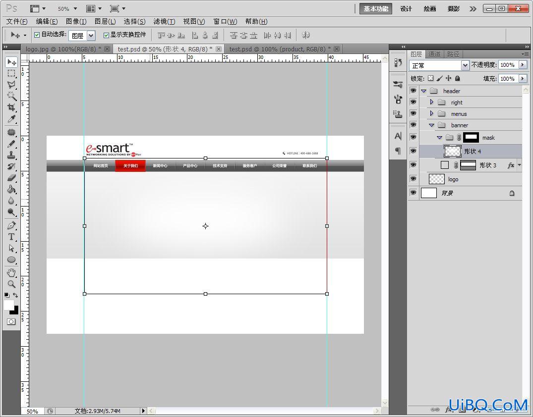Toggle the 自动选择 checkbox
This screenshot has width=533, height=417.
coord(37,35)
